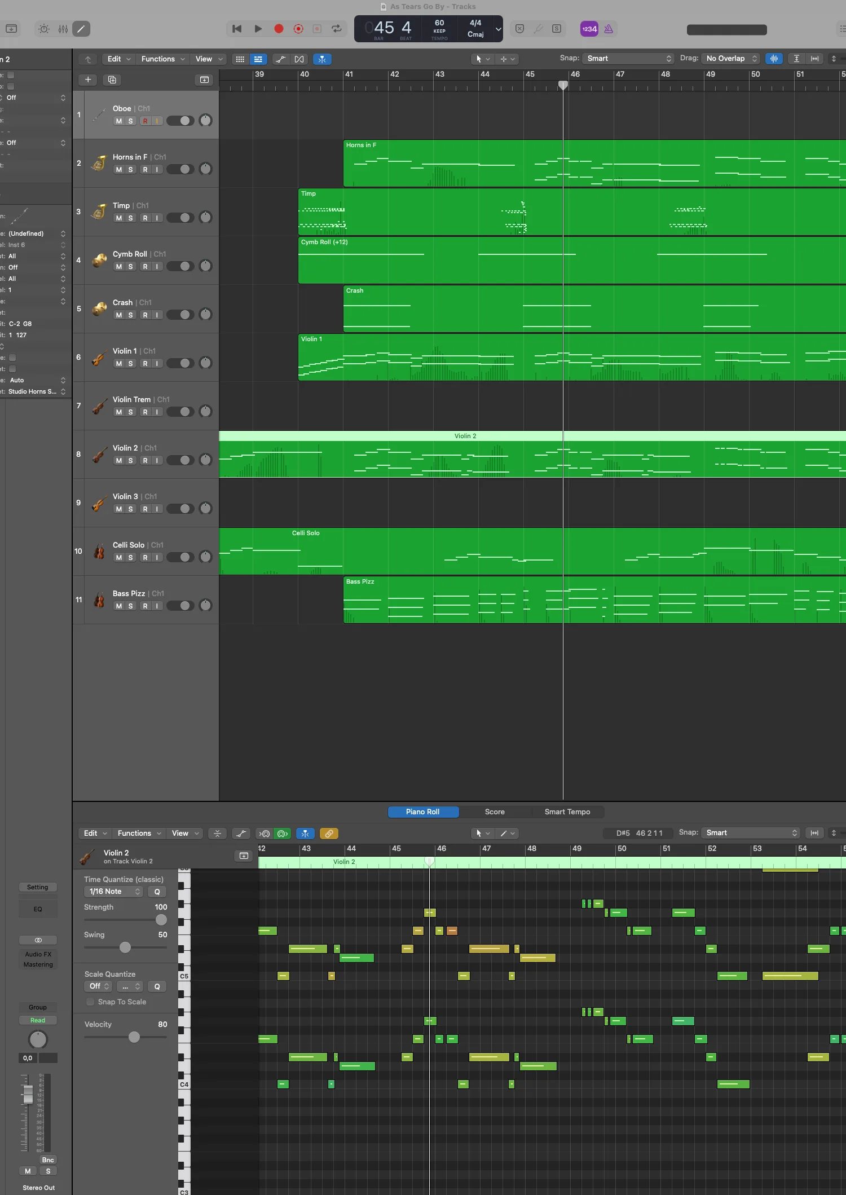Open the Piano Roll Functions menu
Image resolution: width=846 pixels, height=1195 pixels.
click(x=139, y=834)
